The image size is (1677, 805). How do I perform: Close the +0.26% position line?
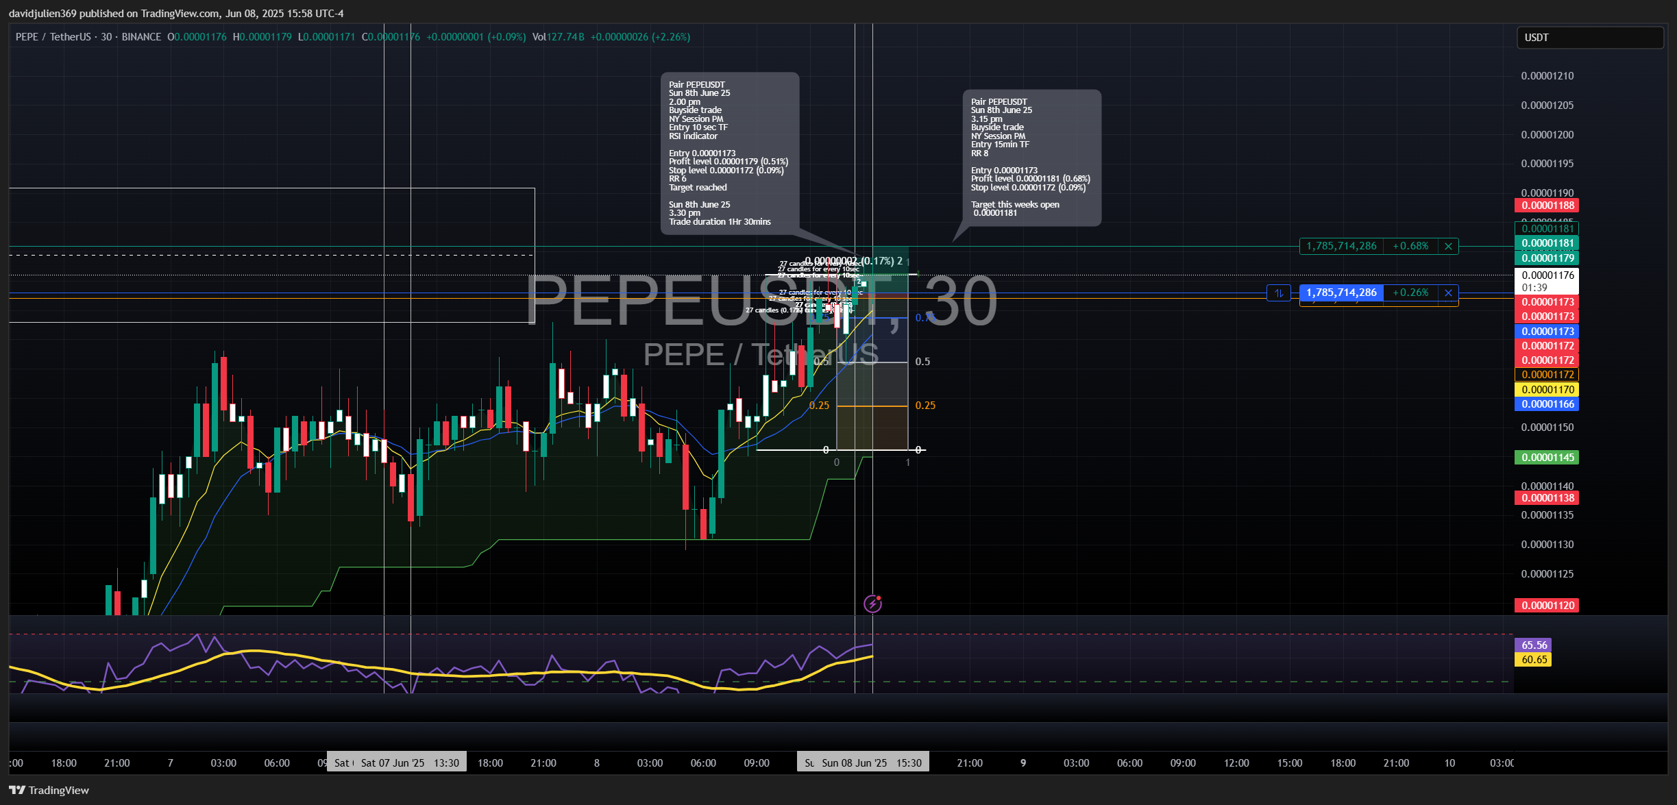(x=1448, y=293)
